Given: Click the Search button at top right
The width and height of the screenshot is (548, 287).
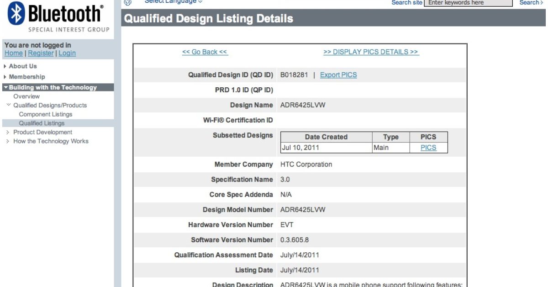Looking at the screenshot, I should (531, 3).
